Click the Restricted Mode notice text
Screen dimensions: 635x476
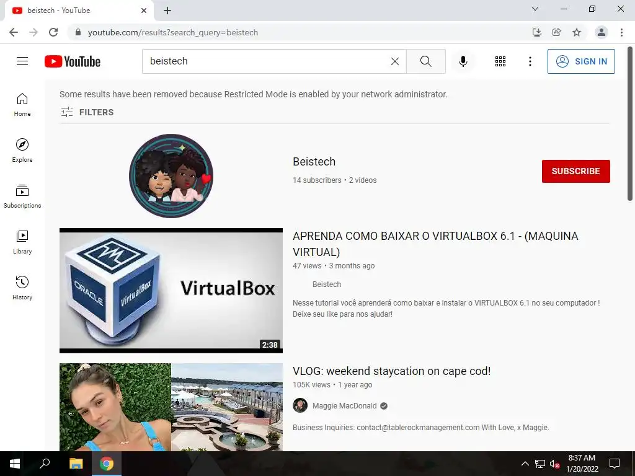click(x=254, y=94)
